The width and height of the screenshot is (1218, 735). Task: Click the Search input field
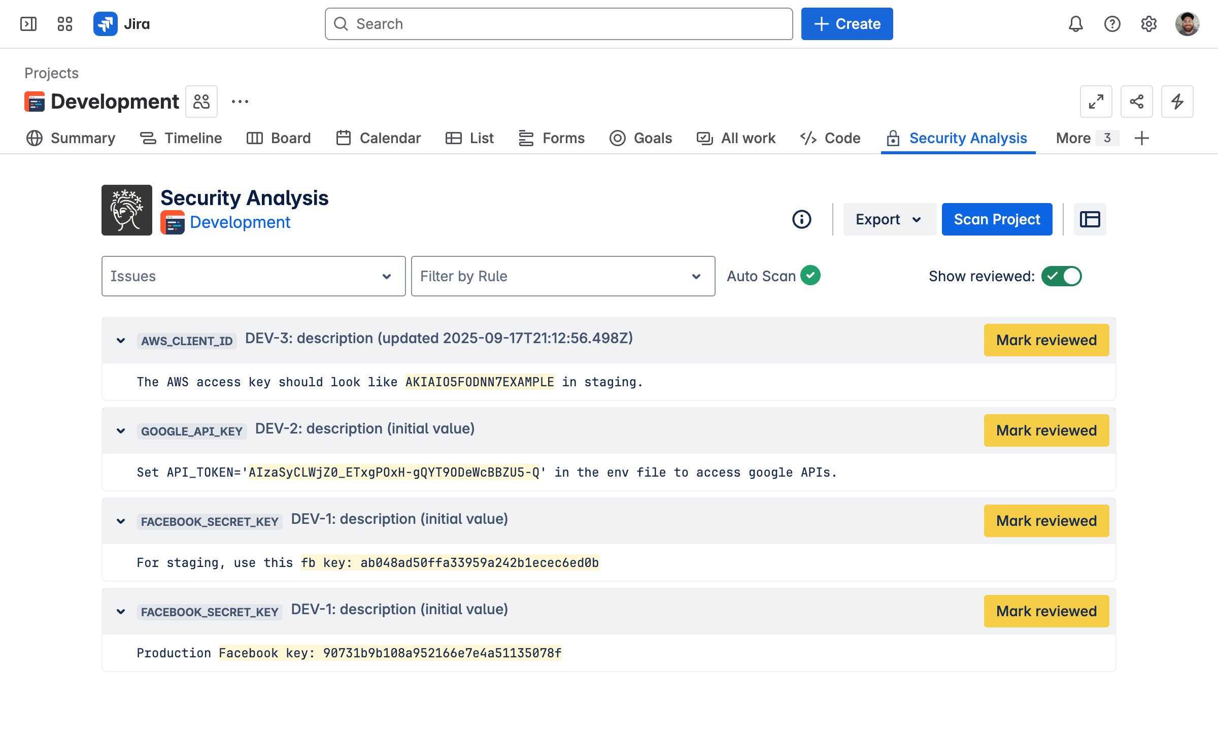tap(558, 24)
